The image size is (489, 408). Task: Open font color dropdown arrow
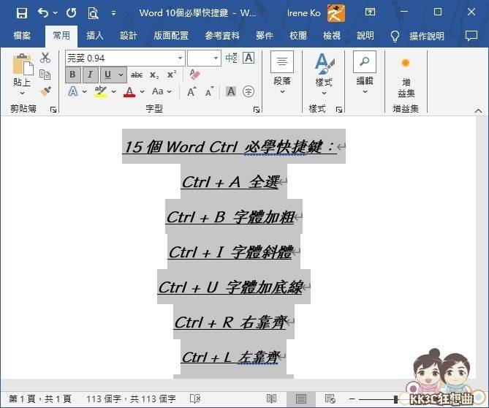point(143,91)
